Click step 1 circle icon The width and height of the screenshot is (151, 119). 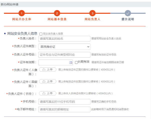21,13
